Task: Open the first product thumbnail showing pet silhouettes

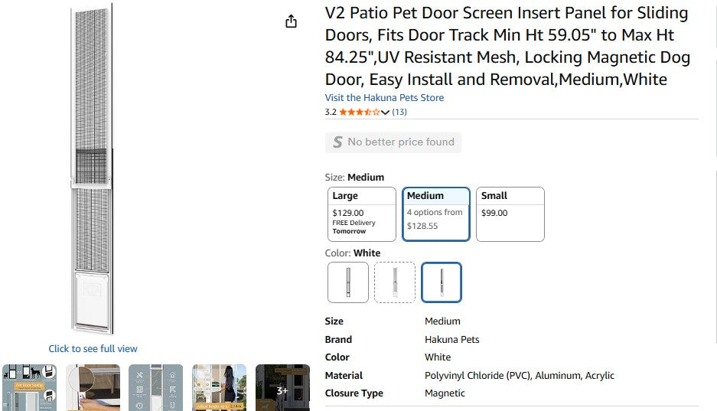Action: coord(29,387)
